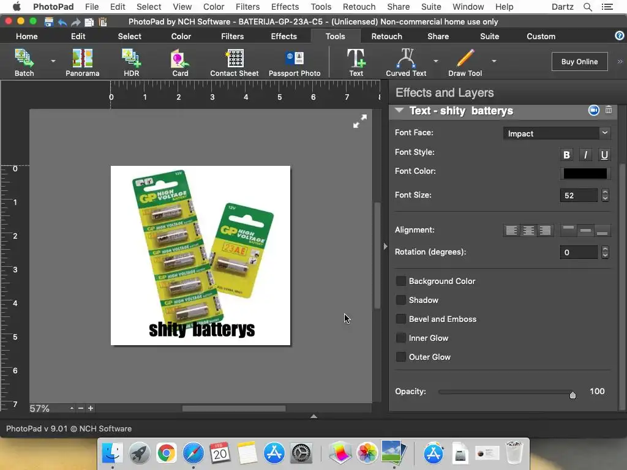Align text to bottom
Image resolution: width=627 pixels, height=470 pixels.
(x=603, y=231)
